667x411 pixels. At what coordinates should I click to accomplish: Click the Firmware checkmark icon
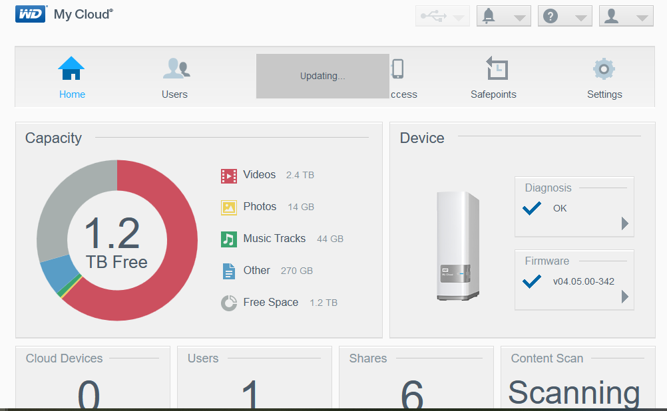pos(532,281)
